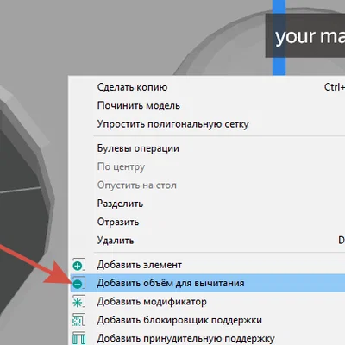Choose Добавить принудительную поддержку entry
The image size is (345, 345).
coord(208,338)
